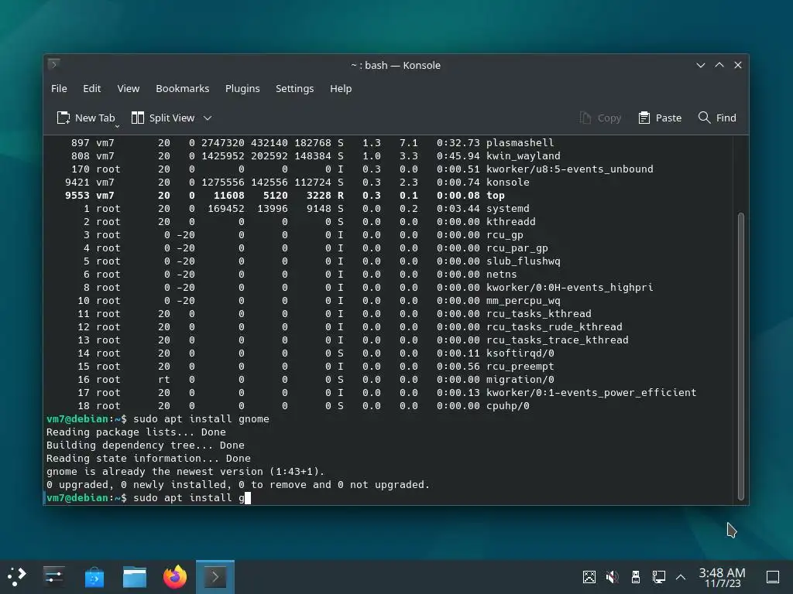Click 'Reading state information... Done' line
This screenshot has height=594, width=793.
[148, 458]
